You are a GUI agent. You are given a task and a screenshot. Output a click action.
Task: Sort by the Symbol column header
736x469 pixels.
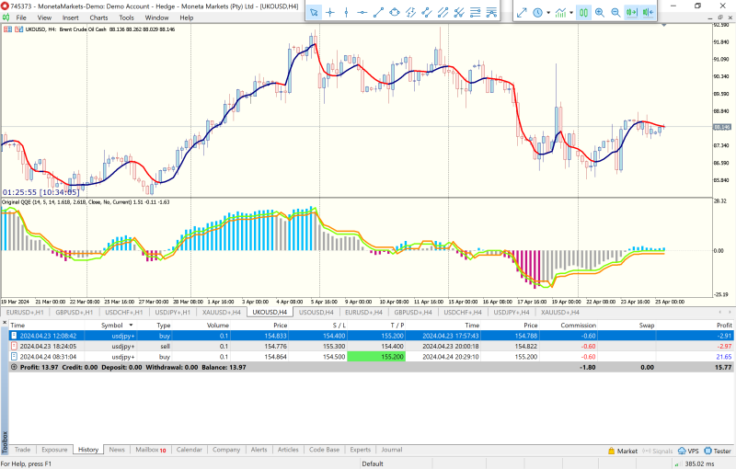click(x=111, y=326)
